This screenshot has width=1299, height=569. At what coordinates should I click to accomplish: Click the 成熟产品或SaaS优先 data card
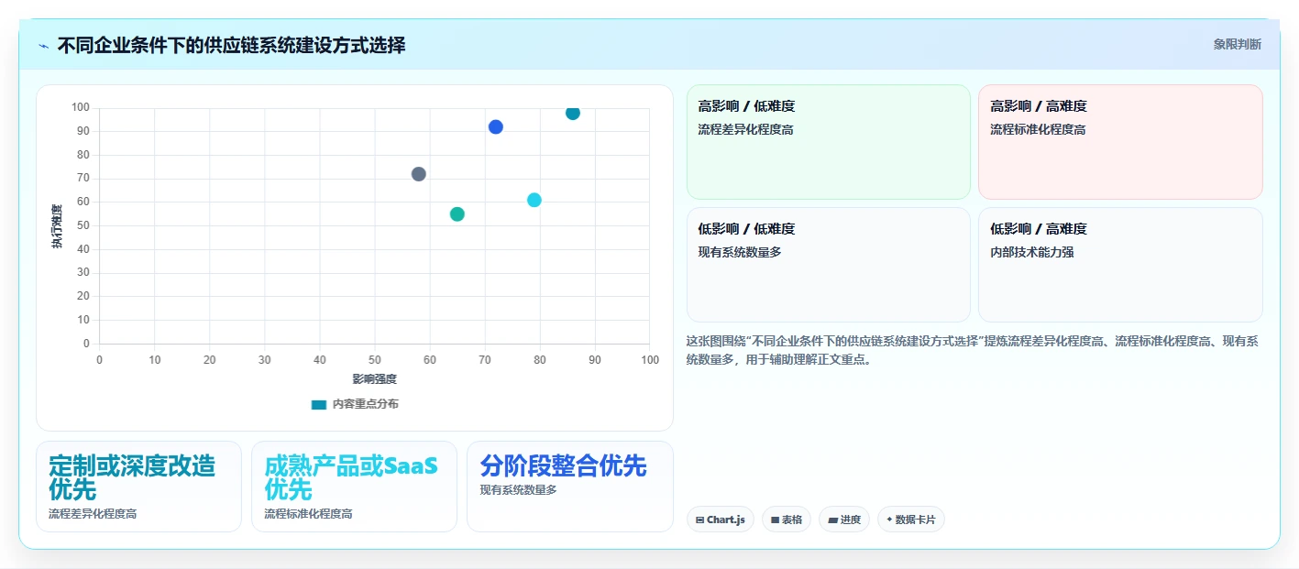pyautogui.click(x=354, y=487)
